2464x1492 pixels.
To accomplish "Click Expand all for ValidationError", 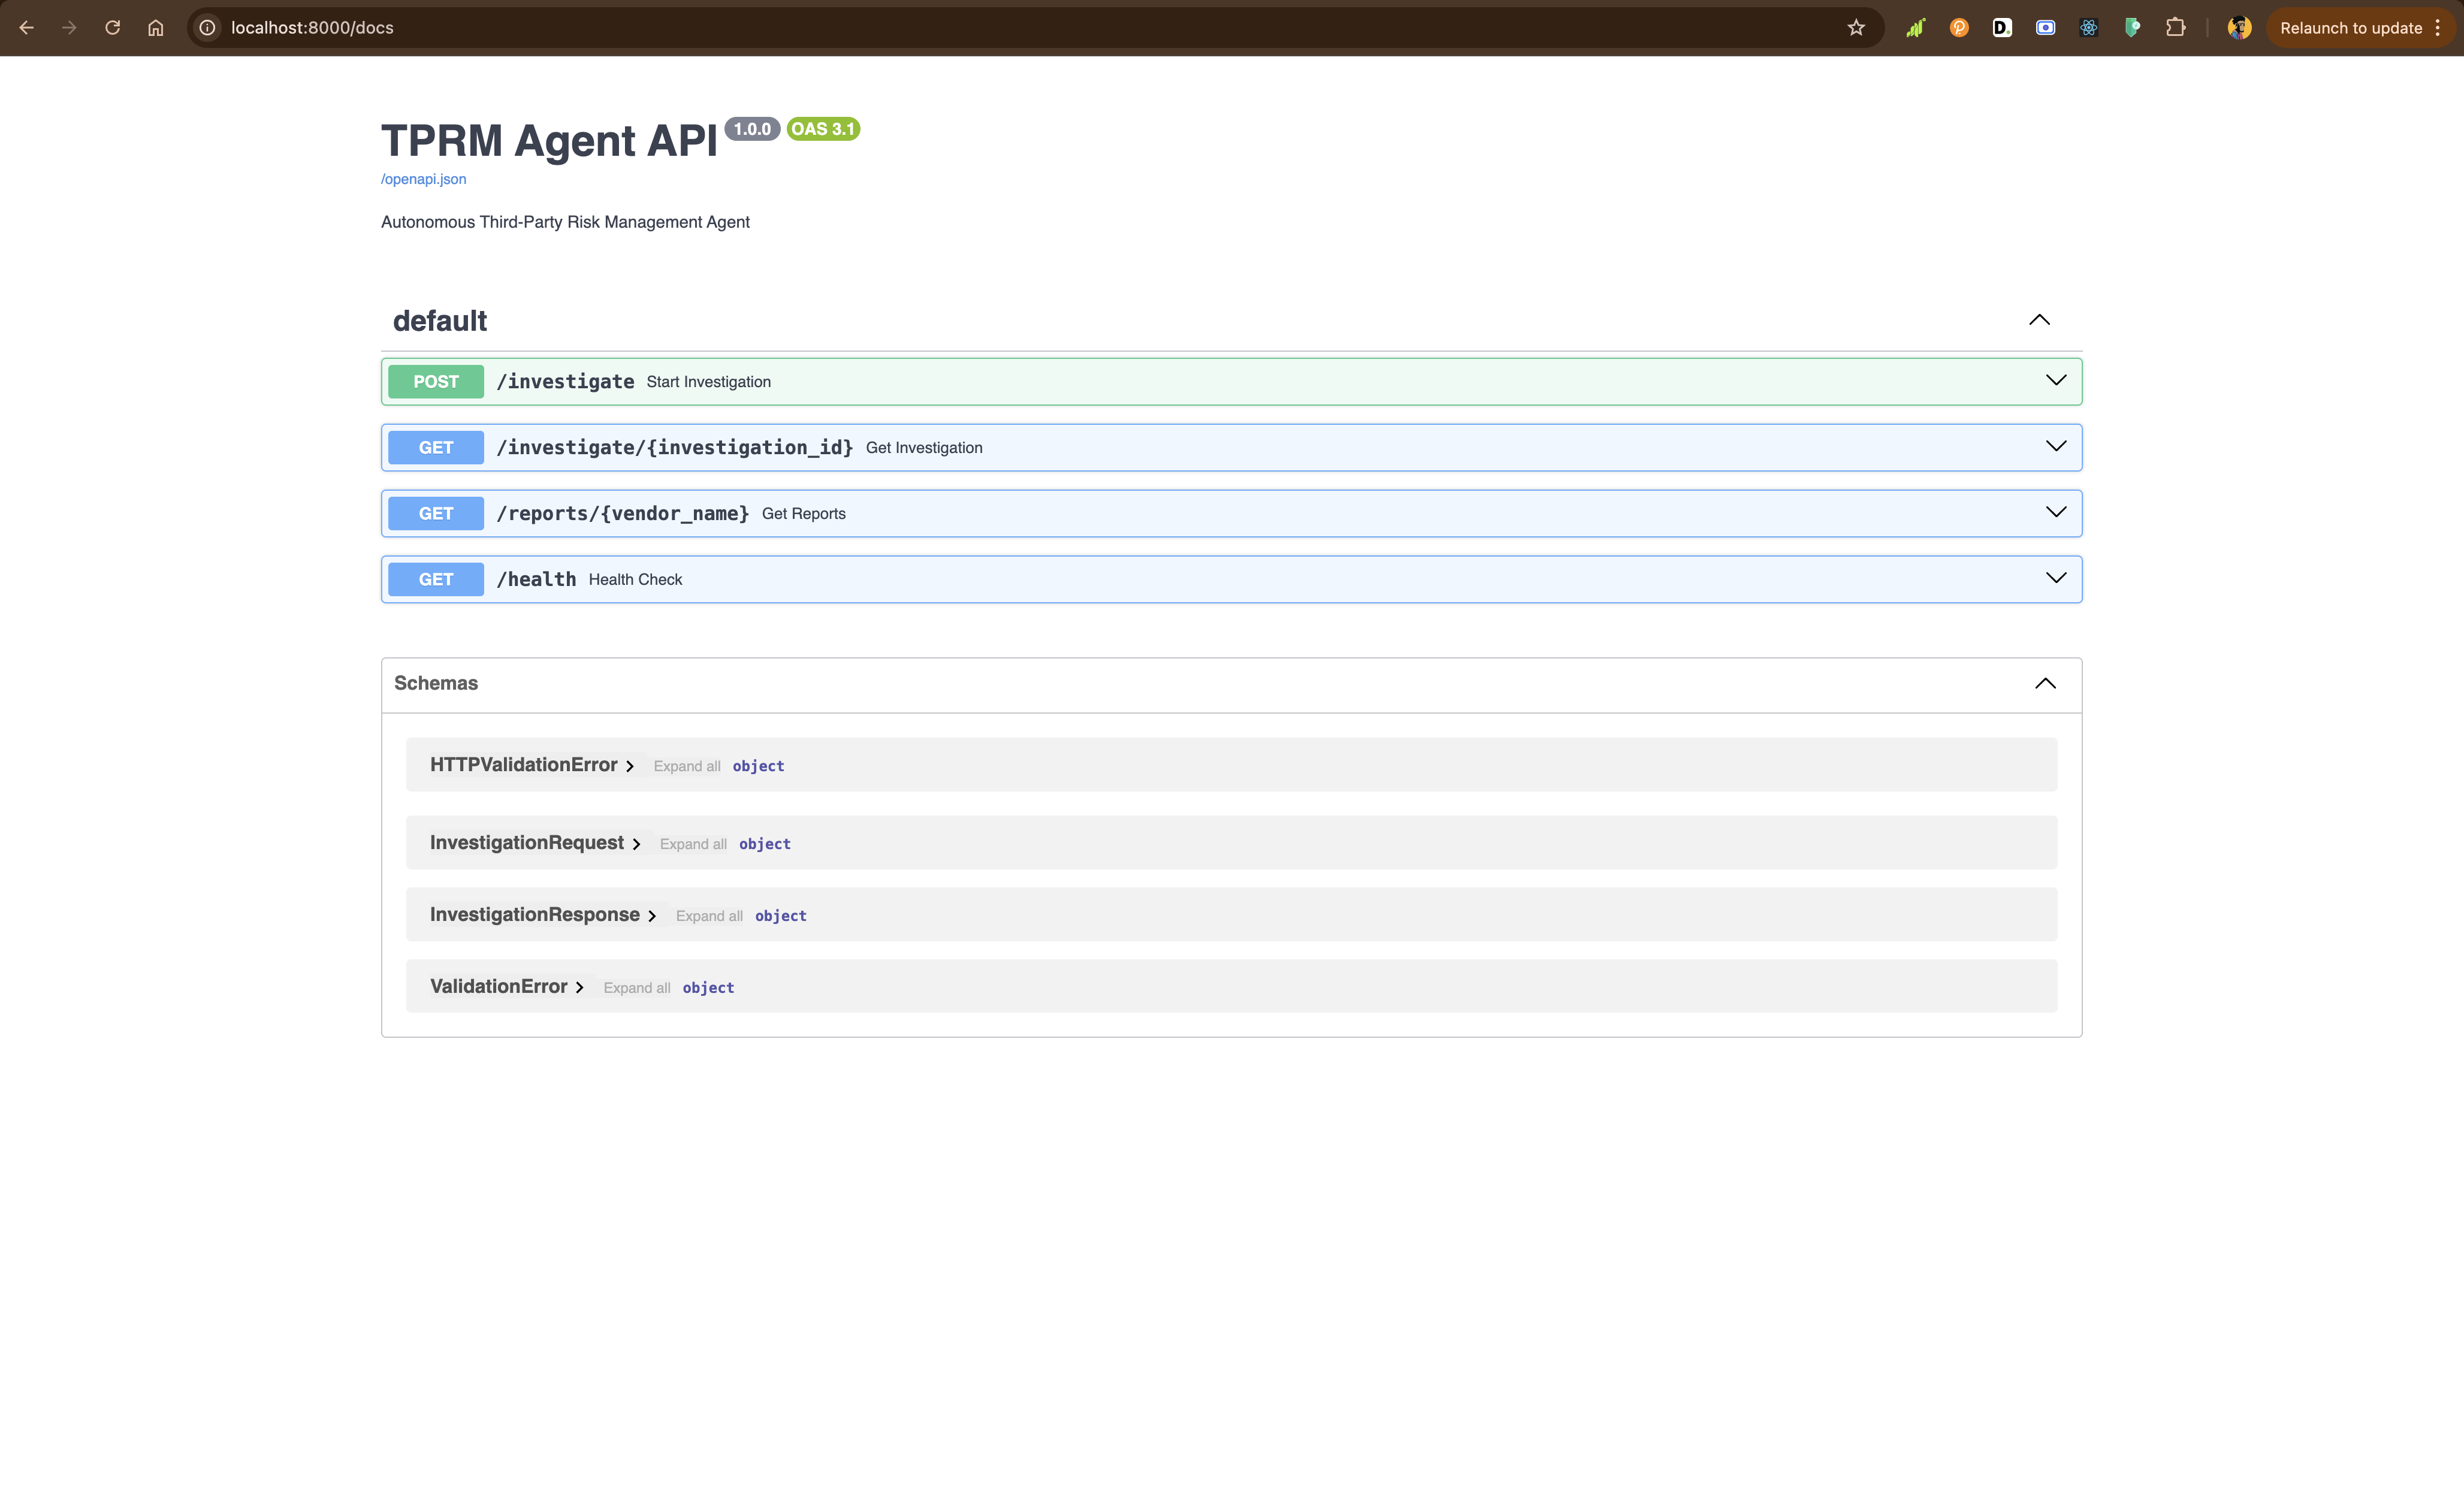I will pos(637,987).
